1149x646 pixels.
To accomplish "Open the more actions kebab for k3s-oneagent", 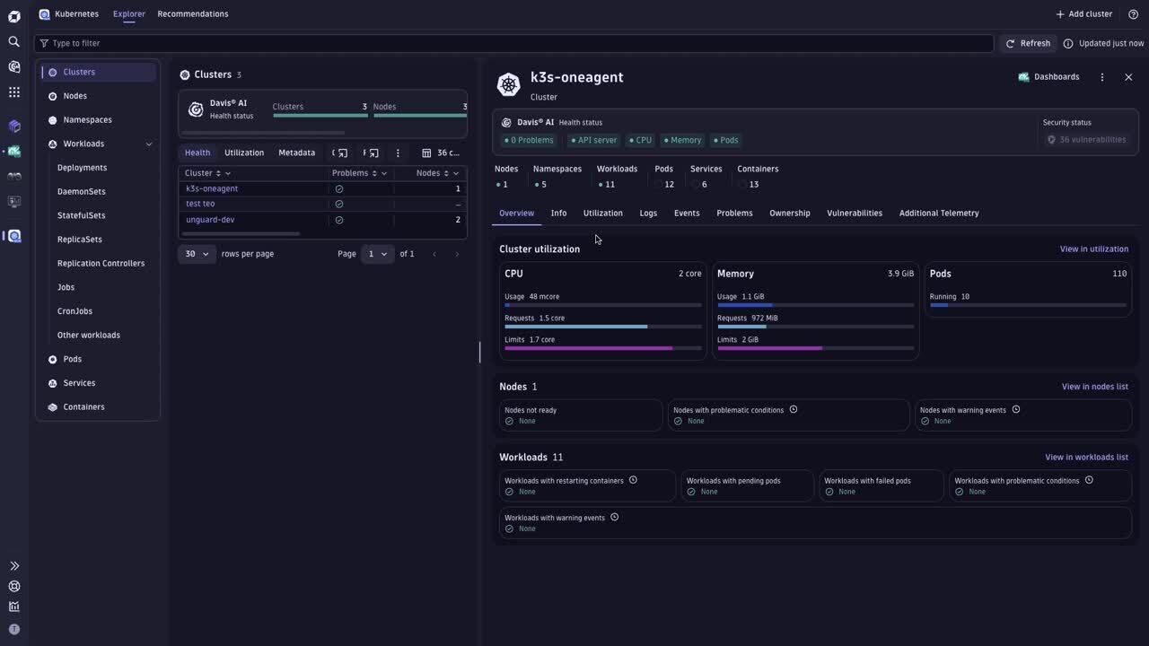I will coord(1102,77).
